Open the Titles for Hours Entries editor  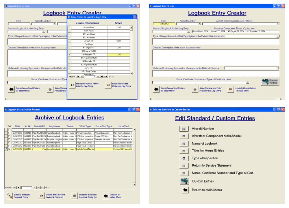coord(184,151)
